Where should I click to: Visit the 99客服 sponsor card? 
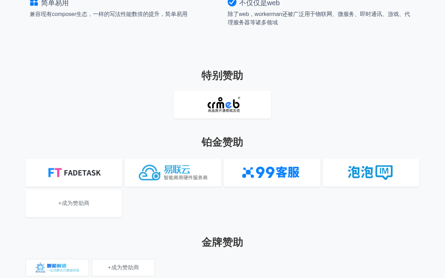(x=272, y=173)
